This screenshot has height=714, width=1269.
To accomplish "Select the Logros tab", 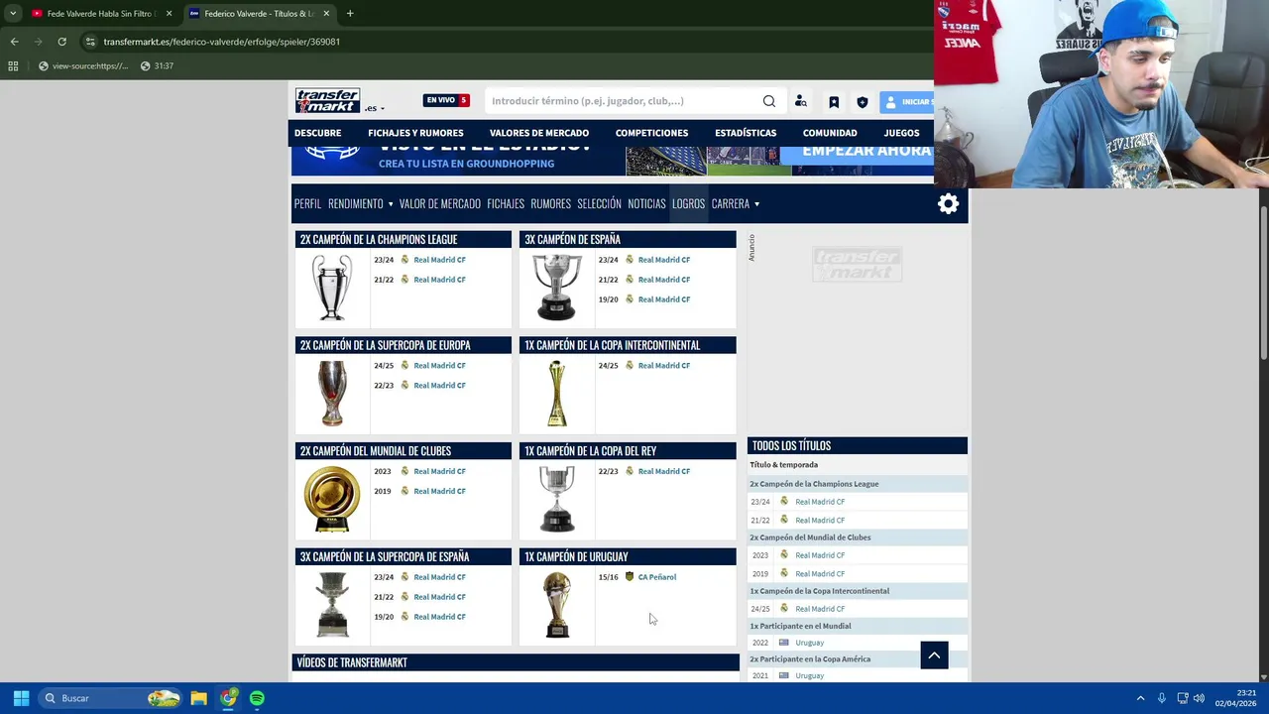I will [688, 204].
